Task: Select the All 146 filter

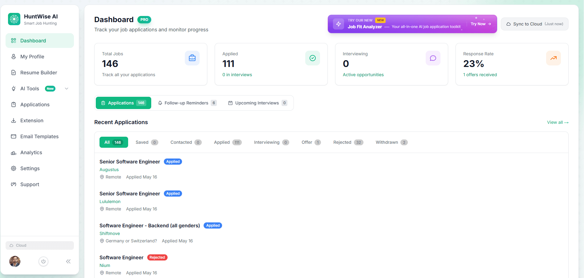Action: click(114, 142)
